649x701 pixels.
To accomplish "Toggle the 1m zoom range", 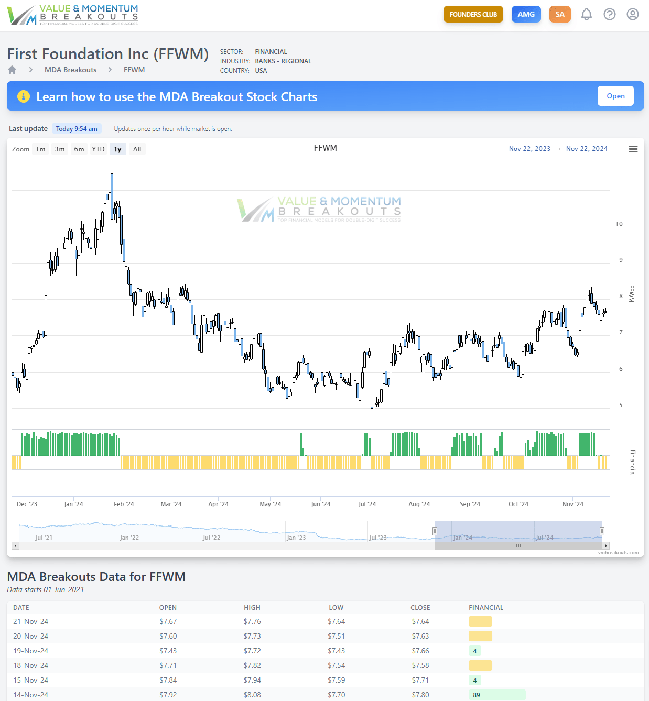I will (x=40, y=149).
